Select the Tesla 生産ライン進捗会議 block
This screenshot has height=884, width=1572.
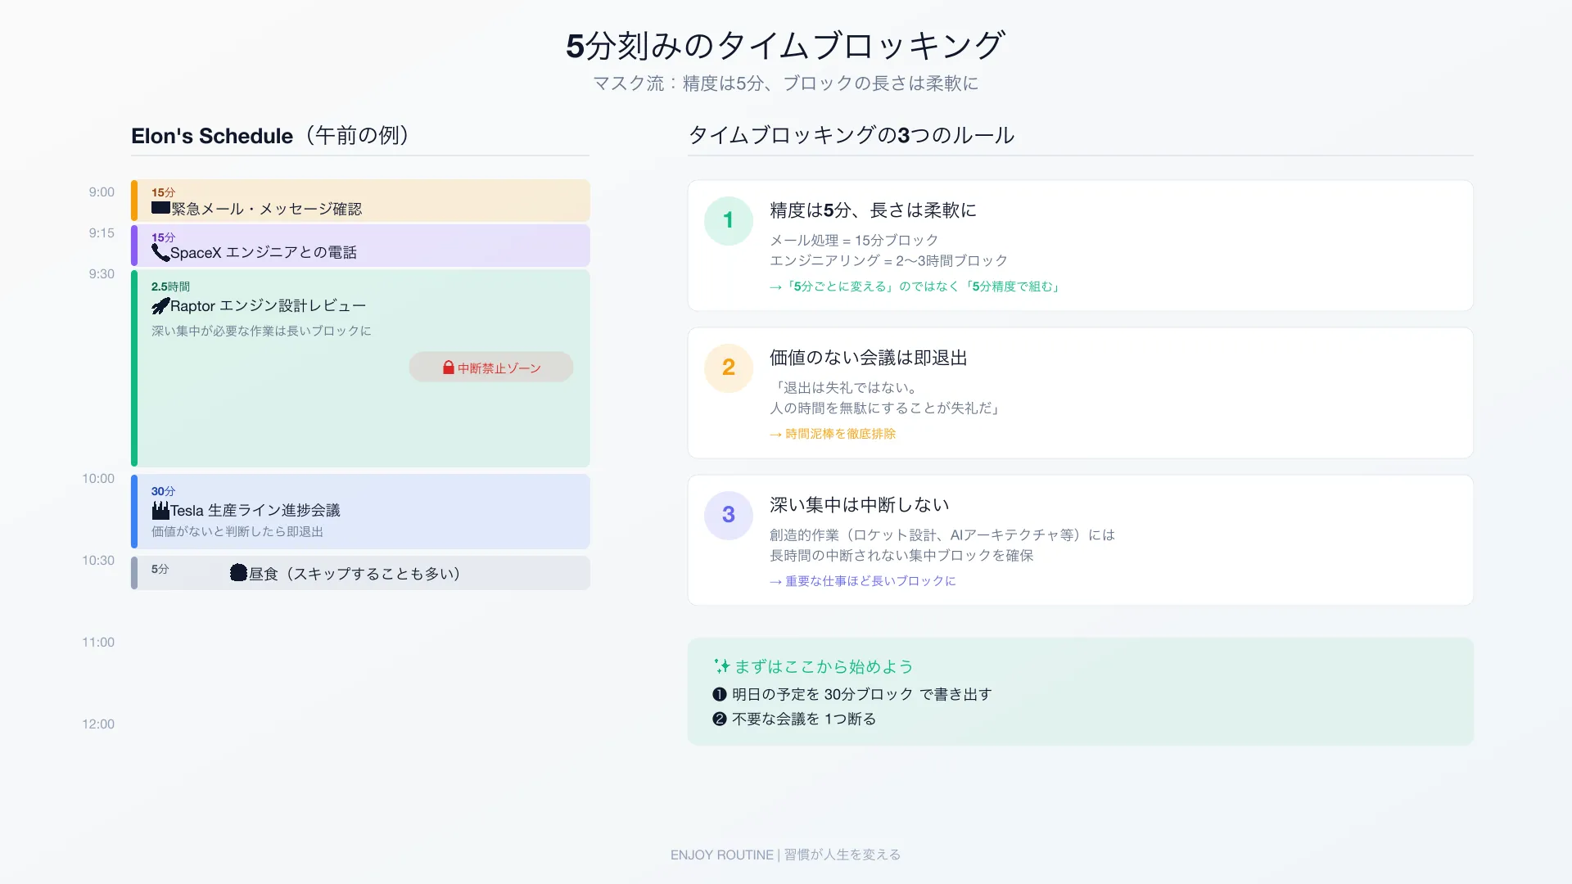point(360,512)
